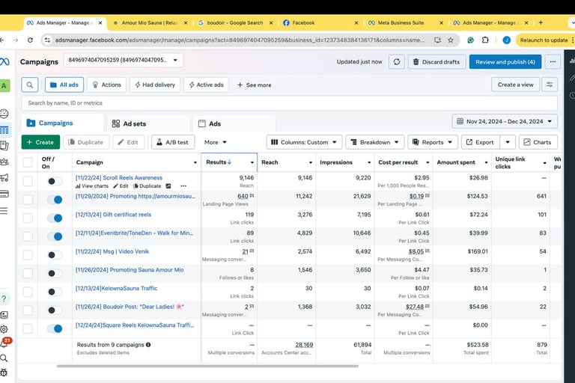Open the Campaign column header dropdown arrow
This screenshot has width=575, height=383.
(x=195, y=162)
